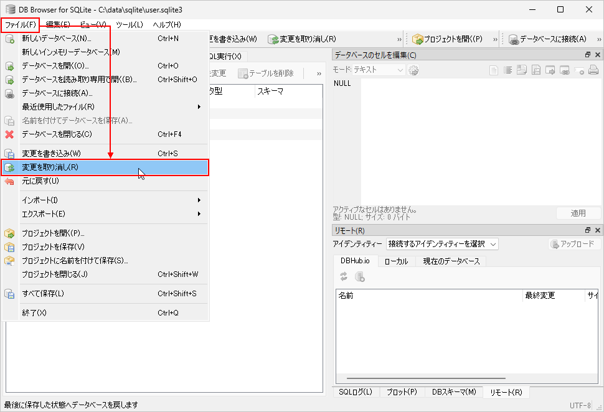Click the gear icon beside the mode selector
The height and width of the screenshot is (412, 604).
point(413,70)
